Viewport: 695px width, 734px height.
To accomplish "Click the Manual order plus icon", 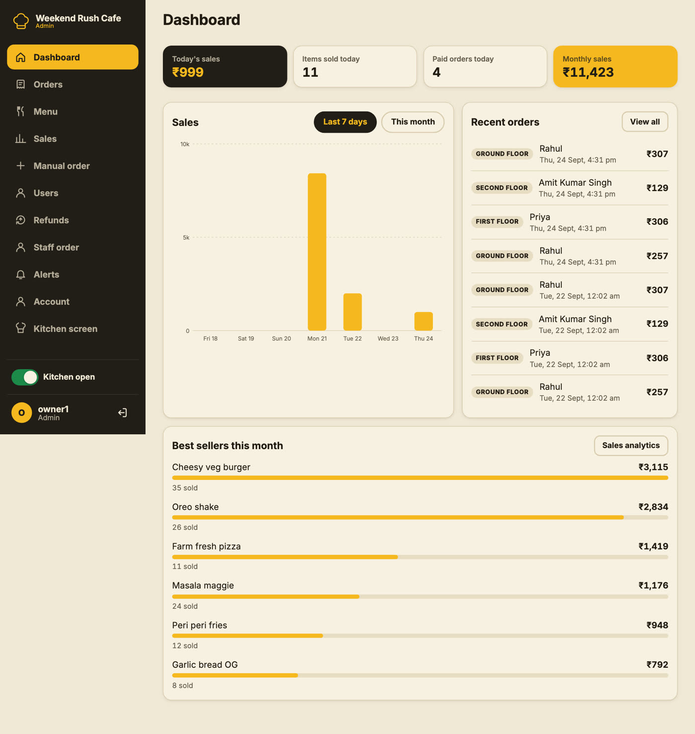I will pyautogui.click(x=20, y=166).
